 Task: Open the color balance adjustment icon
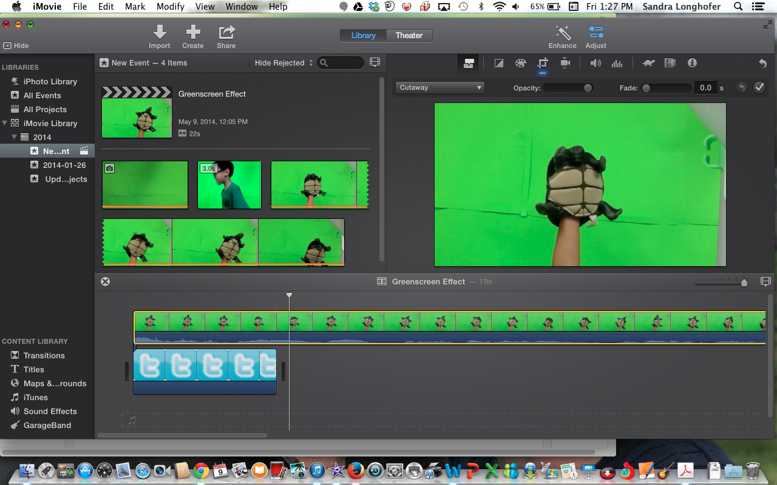tap(499, 63)
